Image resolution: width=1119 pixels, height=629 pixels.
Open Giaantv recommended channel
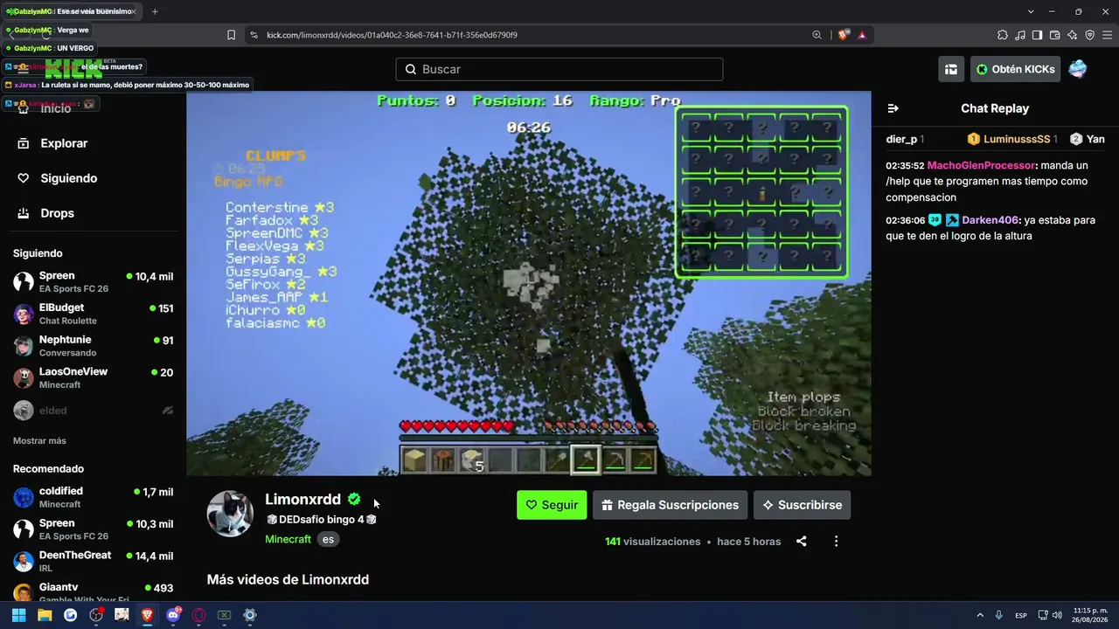93,592
